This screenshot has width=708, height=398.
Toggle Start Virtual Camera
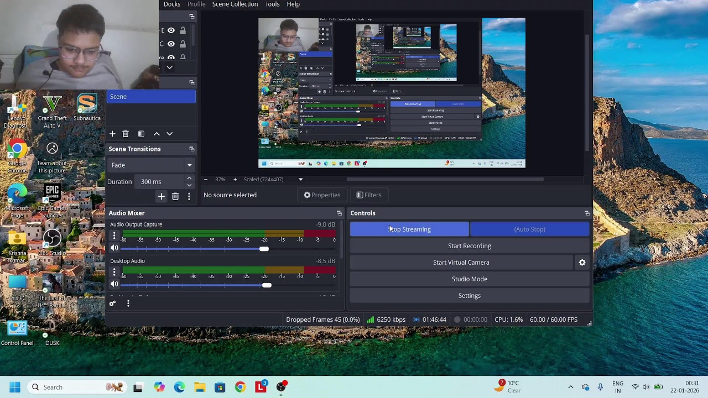(461, 263)
